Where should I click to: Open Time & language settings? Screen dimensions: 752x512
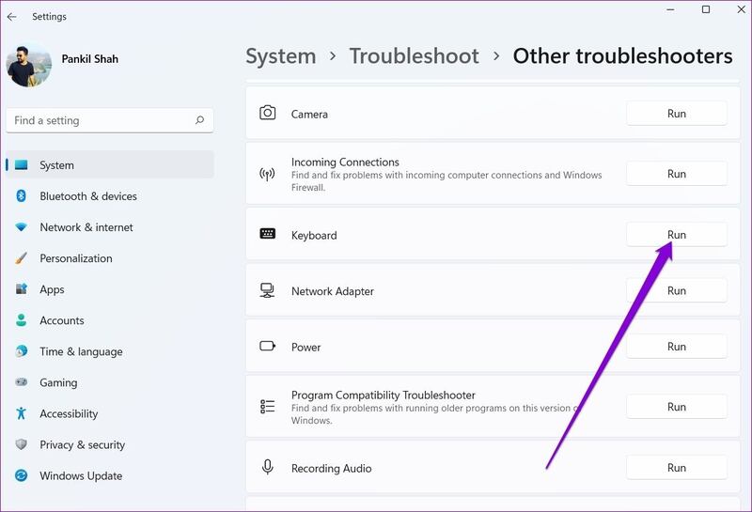click(x=80, y=351)
